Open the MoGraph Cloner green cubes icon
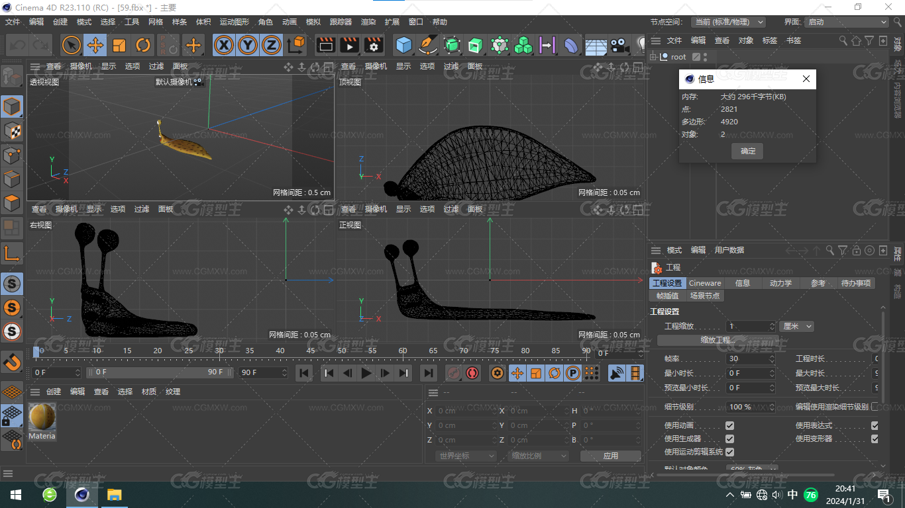Screen dimensions: 905x508 point(523,45)
